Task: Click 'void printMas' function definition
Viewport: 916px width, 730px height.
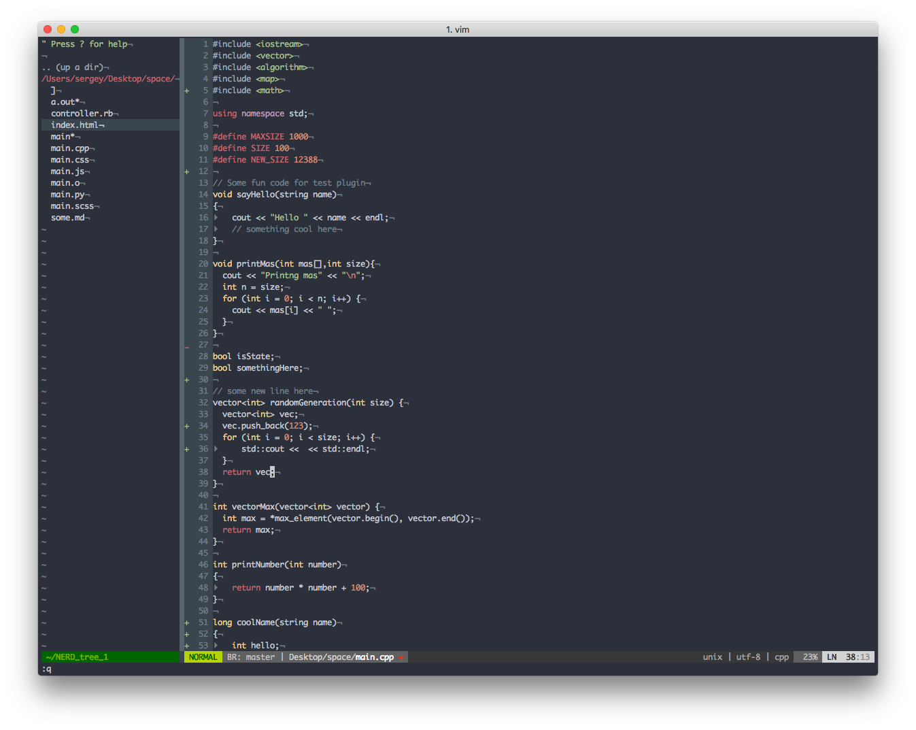Action: 294,264
